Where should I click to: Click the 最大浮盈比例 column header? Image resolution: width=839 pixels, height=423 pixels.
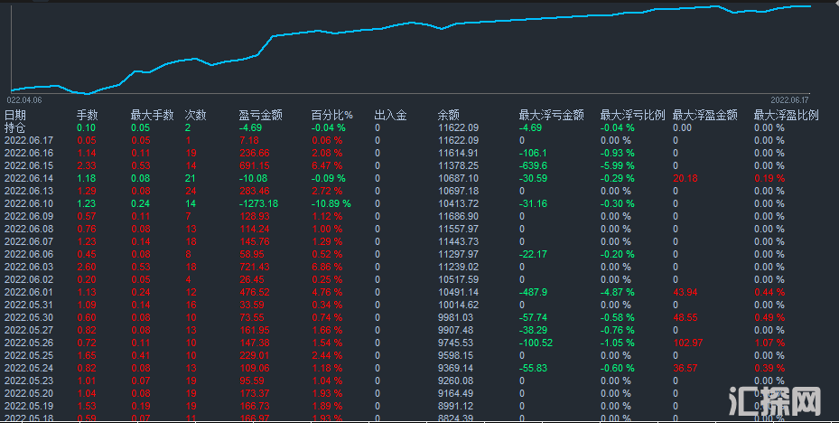click(x=786, y=116)
